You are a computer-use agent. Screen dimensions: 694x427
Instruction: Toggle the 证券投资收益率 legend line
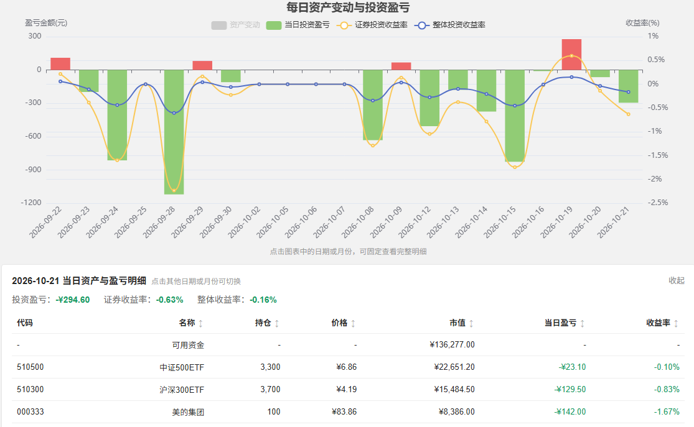(372, 25)
